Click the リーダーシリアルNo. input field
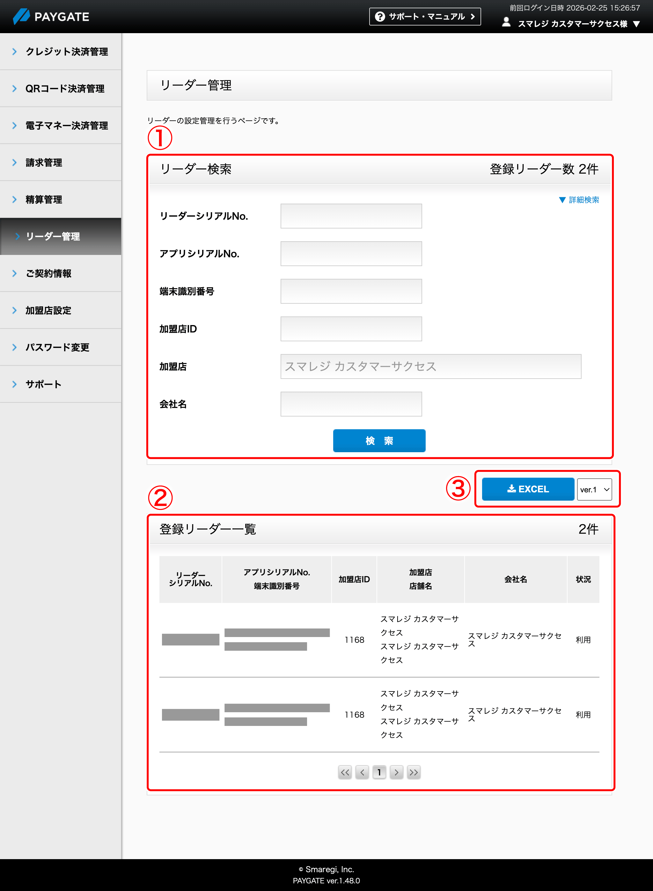 [351, 216]
